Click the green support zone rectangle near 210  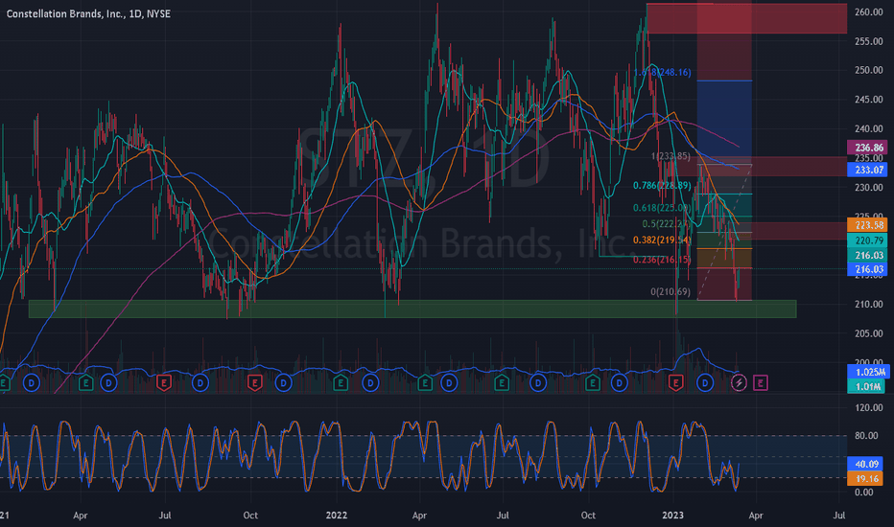(412, 309)
